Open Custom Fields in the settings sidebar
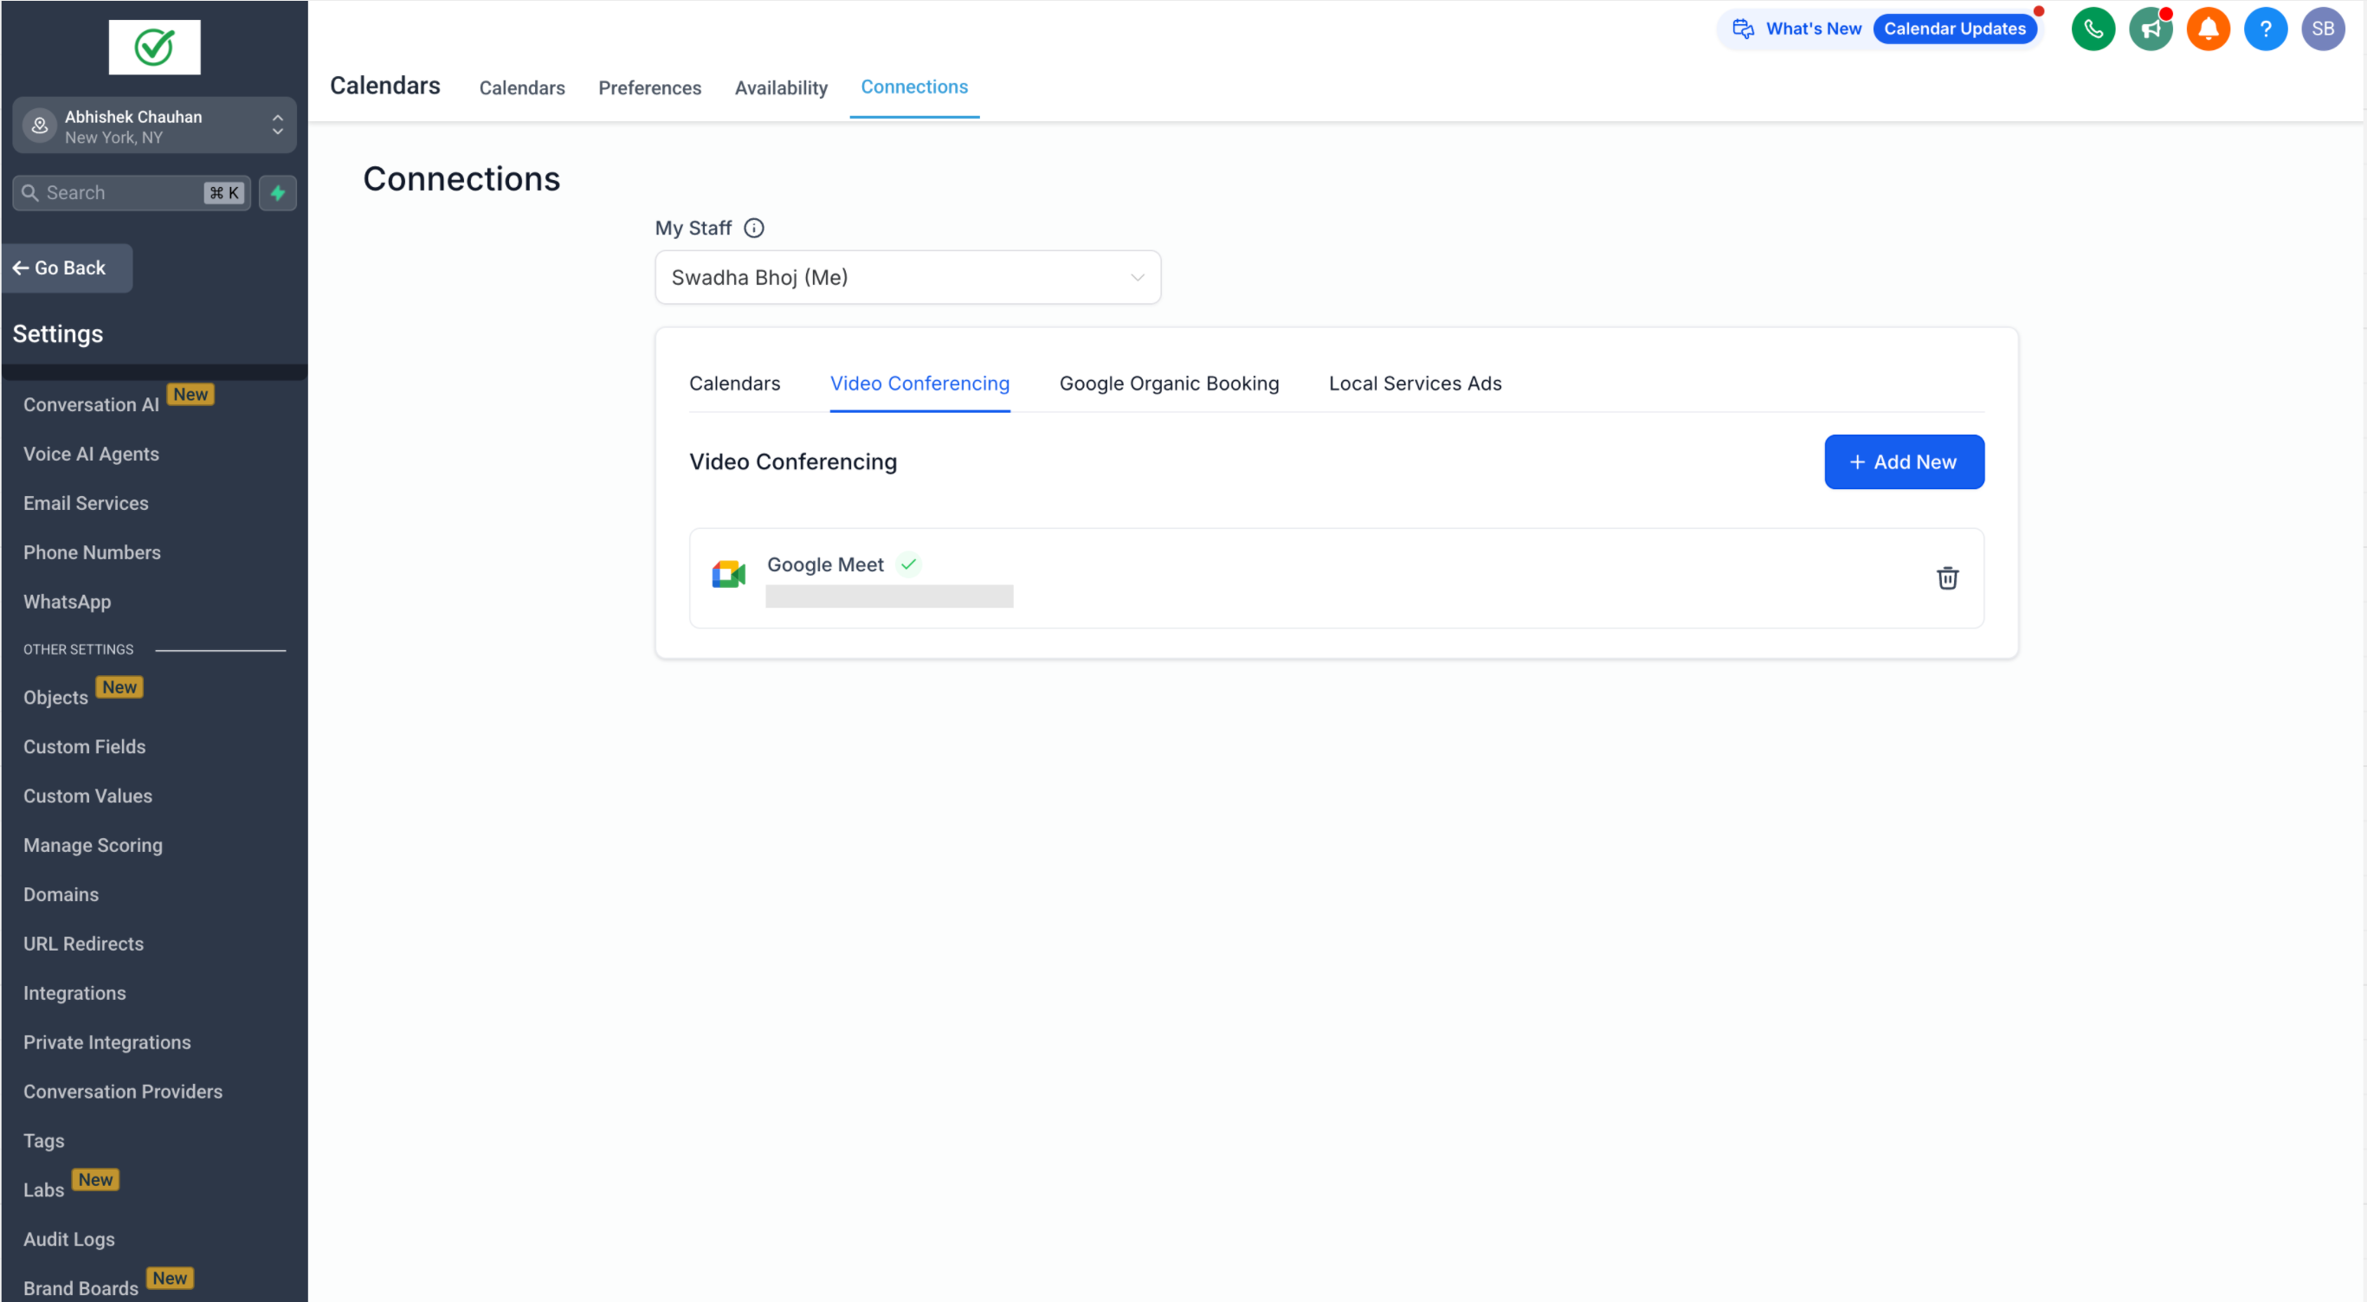Viewport: 2367px width, 1302px height. pyautogui.click(x=85, y=746)
